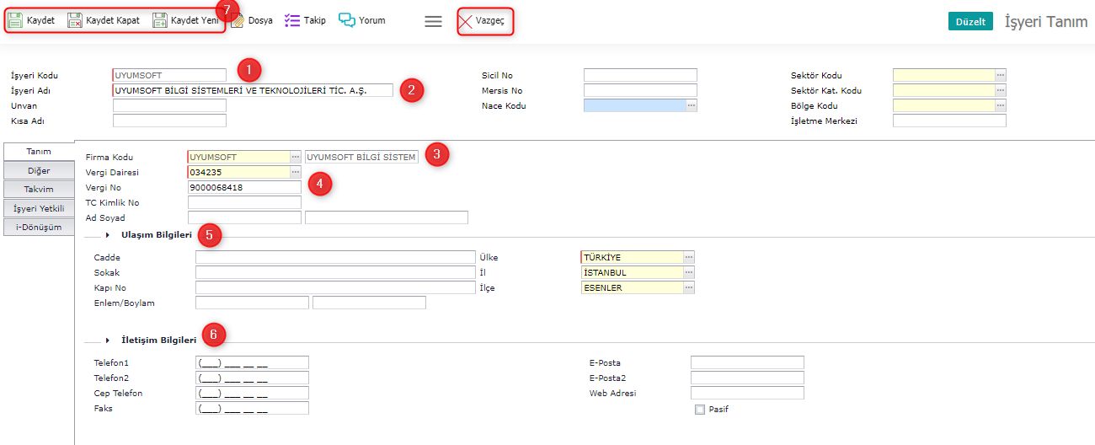
Task: Open the Sektör Kodu lookup button
Action: (x=1000, y=75)
